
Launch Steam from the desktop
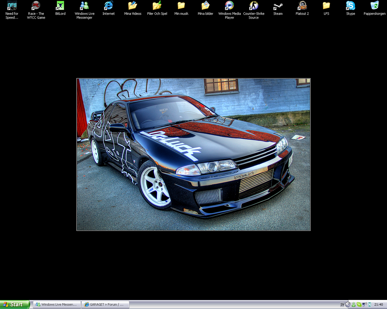[278, 7]
